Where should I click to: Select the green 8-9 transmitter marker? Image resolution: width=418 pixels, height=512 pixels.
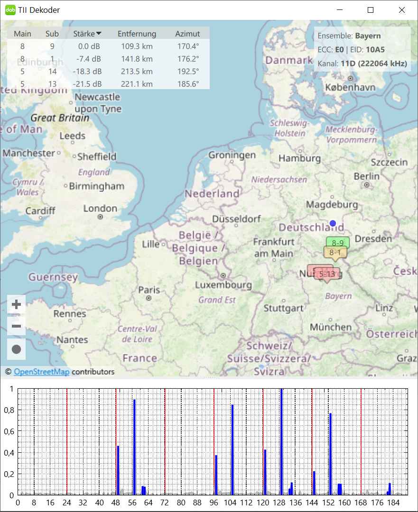pyautogui.click(x=337, y=243)
